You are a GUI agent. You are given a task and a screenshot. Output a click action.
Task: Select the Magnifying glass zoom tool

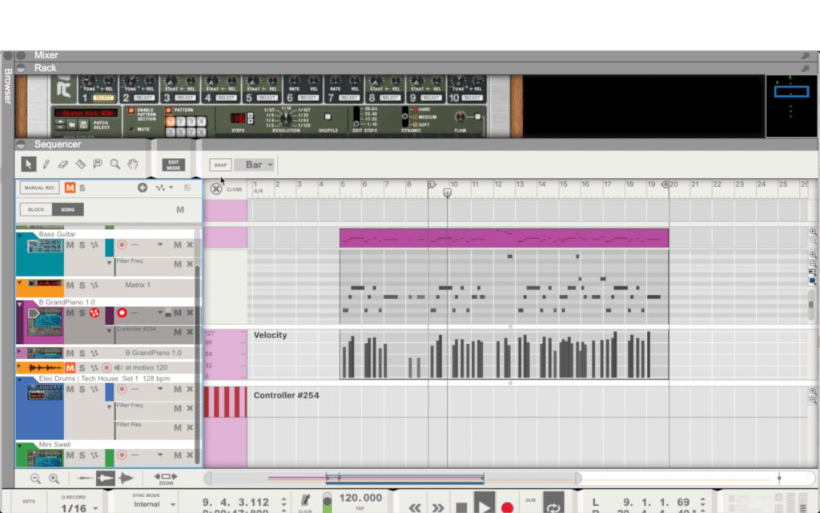click(x=115, y=164)
